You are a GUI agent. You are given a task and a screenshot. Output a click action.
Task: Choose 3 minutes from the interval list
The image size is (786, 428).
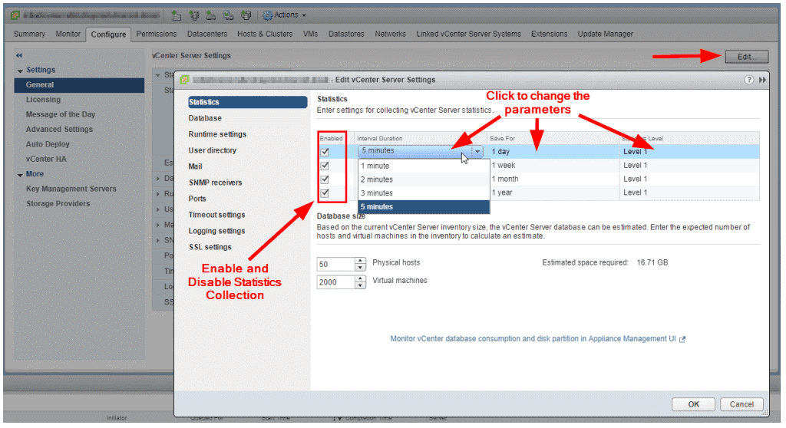[424, 193]
